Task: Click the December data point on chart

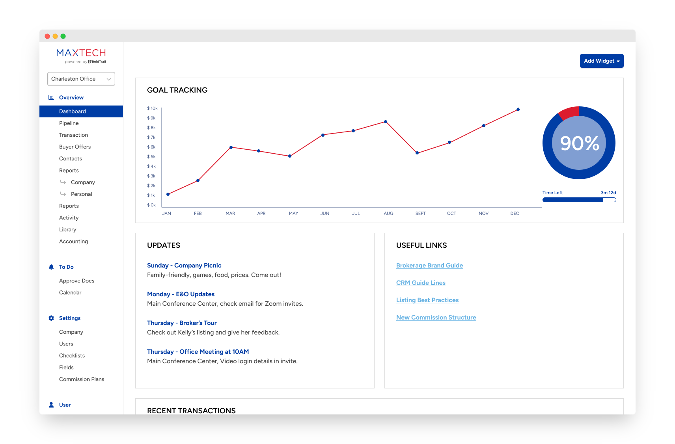Action: (x=518, y=110)
